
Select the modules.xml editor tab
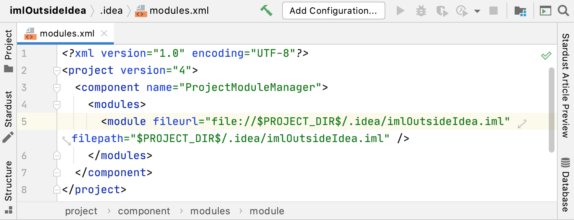tap(65, 34)
